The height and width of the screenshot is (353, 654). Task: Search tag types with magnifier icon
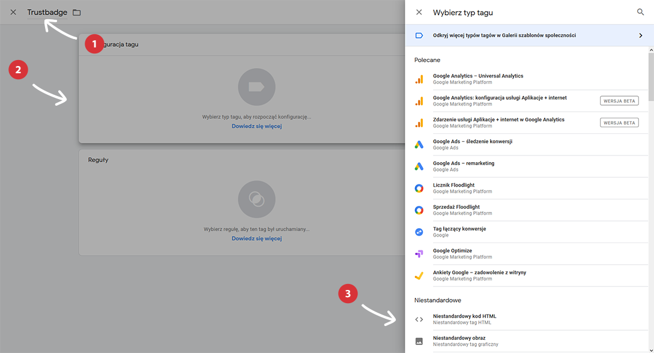[640, 12]
